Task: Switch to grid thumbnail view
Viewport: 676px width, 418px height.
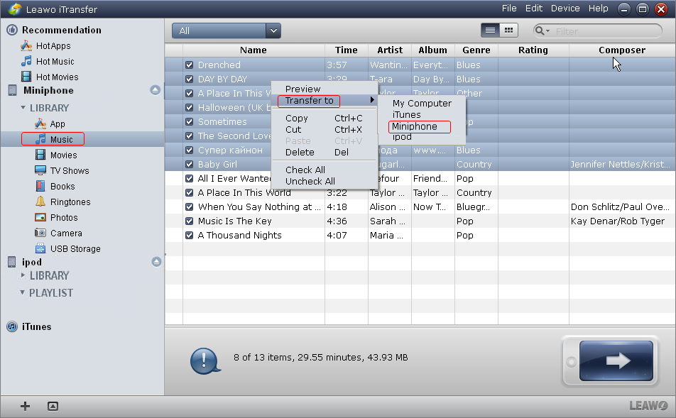Action: pos(508,31)
